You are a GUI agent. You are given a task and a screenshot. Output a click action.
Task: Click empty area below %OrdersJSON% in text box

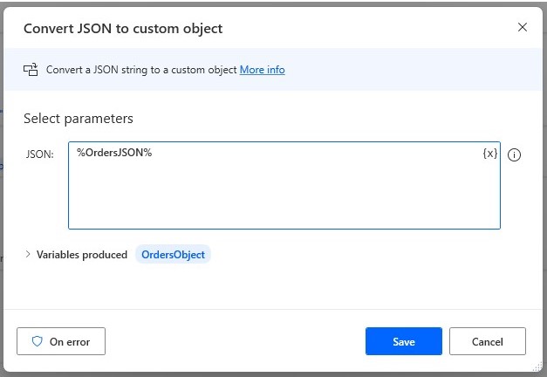(x=262, y=201)
